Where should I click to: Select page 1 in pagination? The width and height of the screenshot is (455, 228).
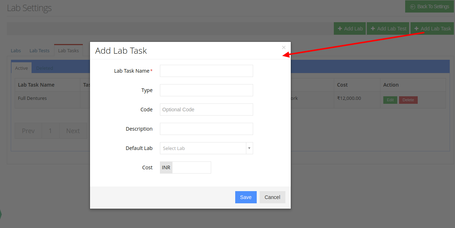(50, 131)
